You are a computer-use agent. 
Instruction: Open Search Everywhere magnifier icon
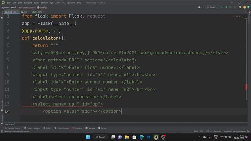point(240,7)
